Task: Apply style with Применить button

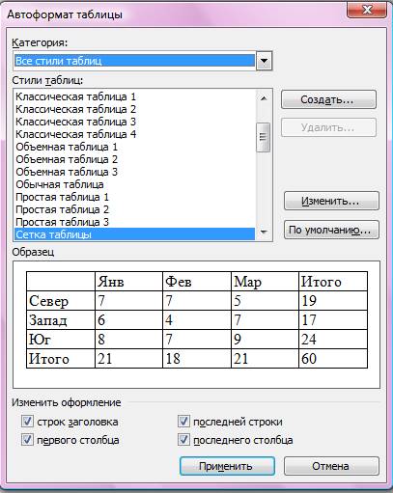Action: click(227, 466)
